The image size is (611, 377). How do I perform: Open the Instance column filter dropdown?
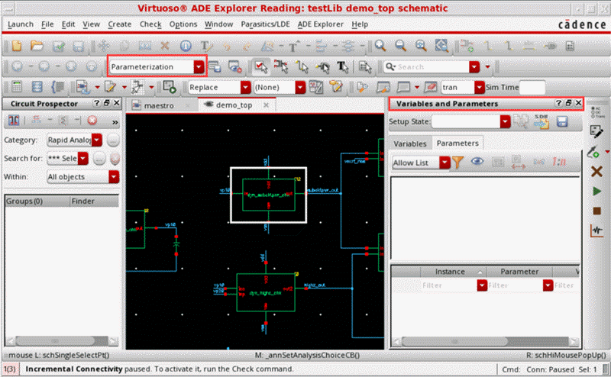482,285
